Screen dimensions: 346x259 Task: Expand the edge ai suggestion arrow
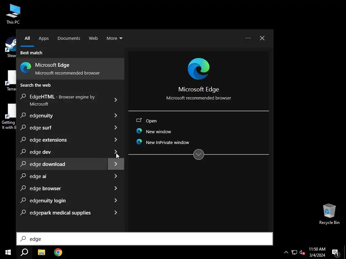(x=116, y=176)
